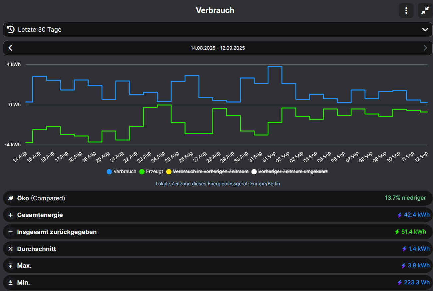Image resolution: width=433 pixels, height=291 pixels.
Task: Click the percent icon beside Durchschnitt
Action: tap(11, 249)
